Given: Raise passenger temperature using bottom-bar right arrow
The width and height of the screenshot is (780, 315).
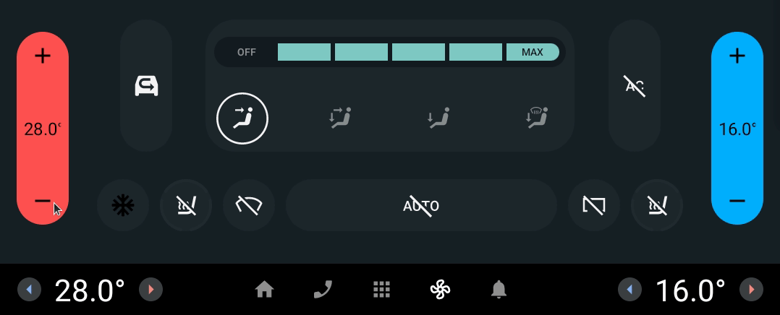Looking at the screenshot, I should pyautogui.click(x=751, y=289).
